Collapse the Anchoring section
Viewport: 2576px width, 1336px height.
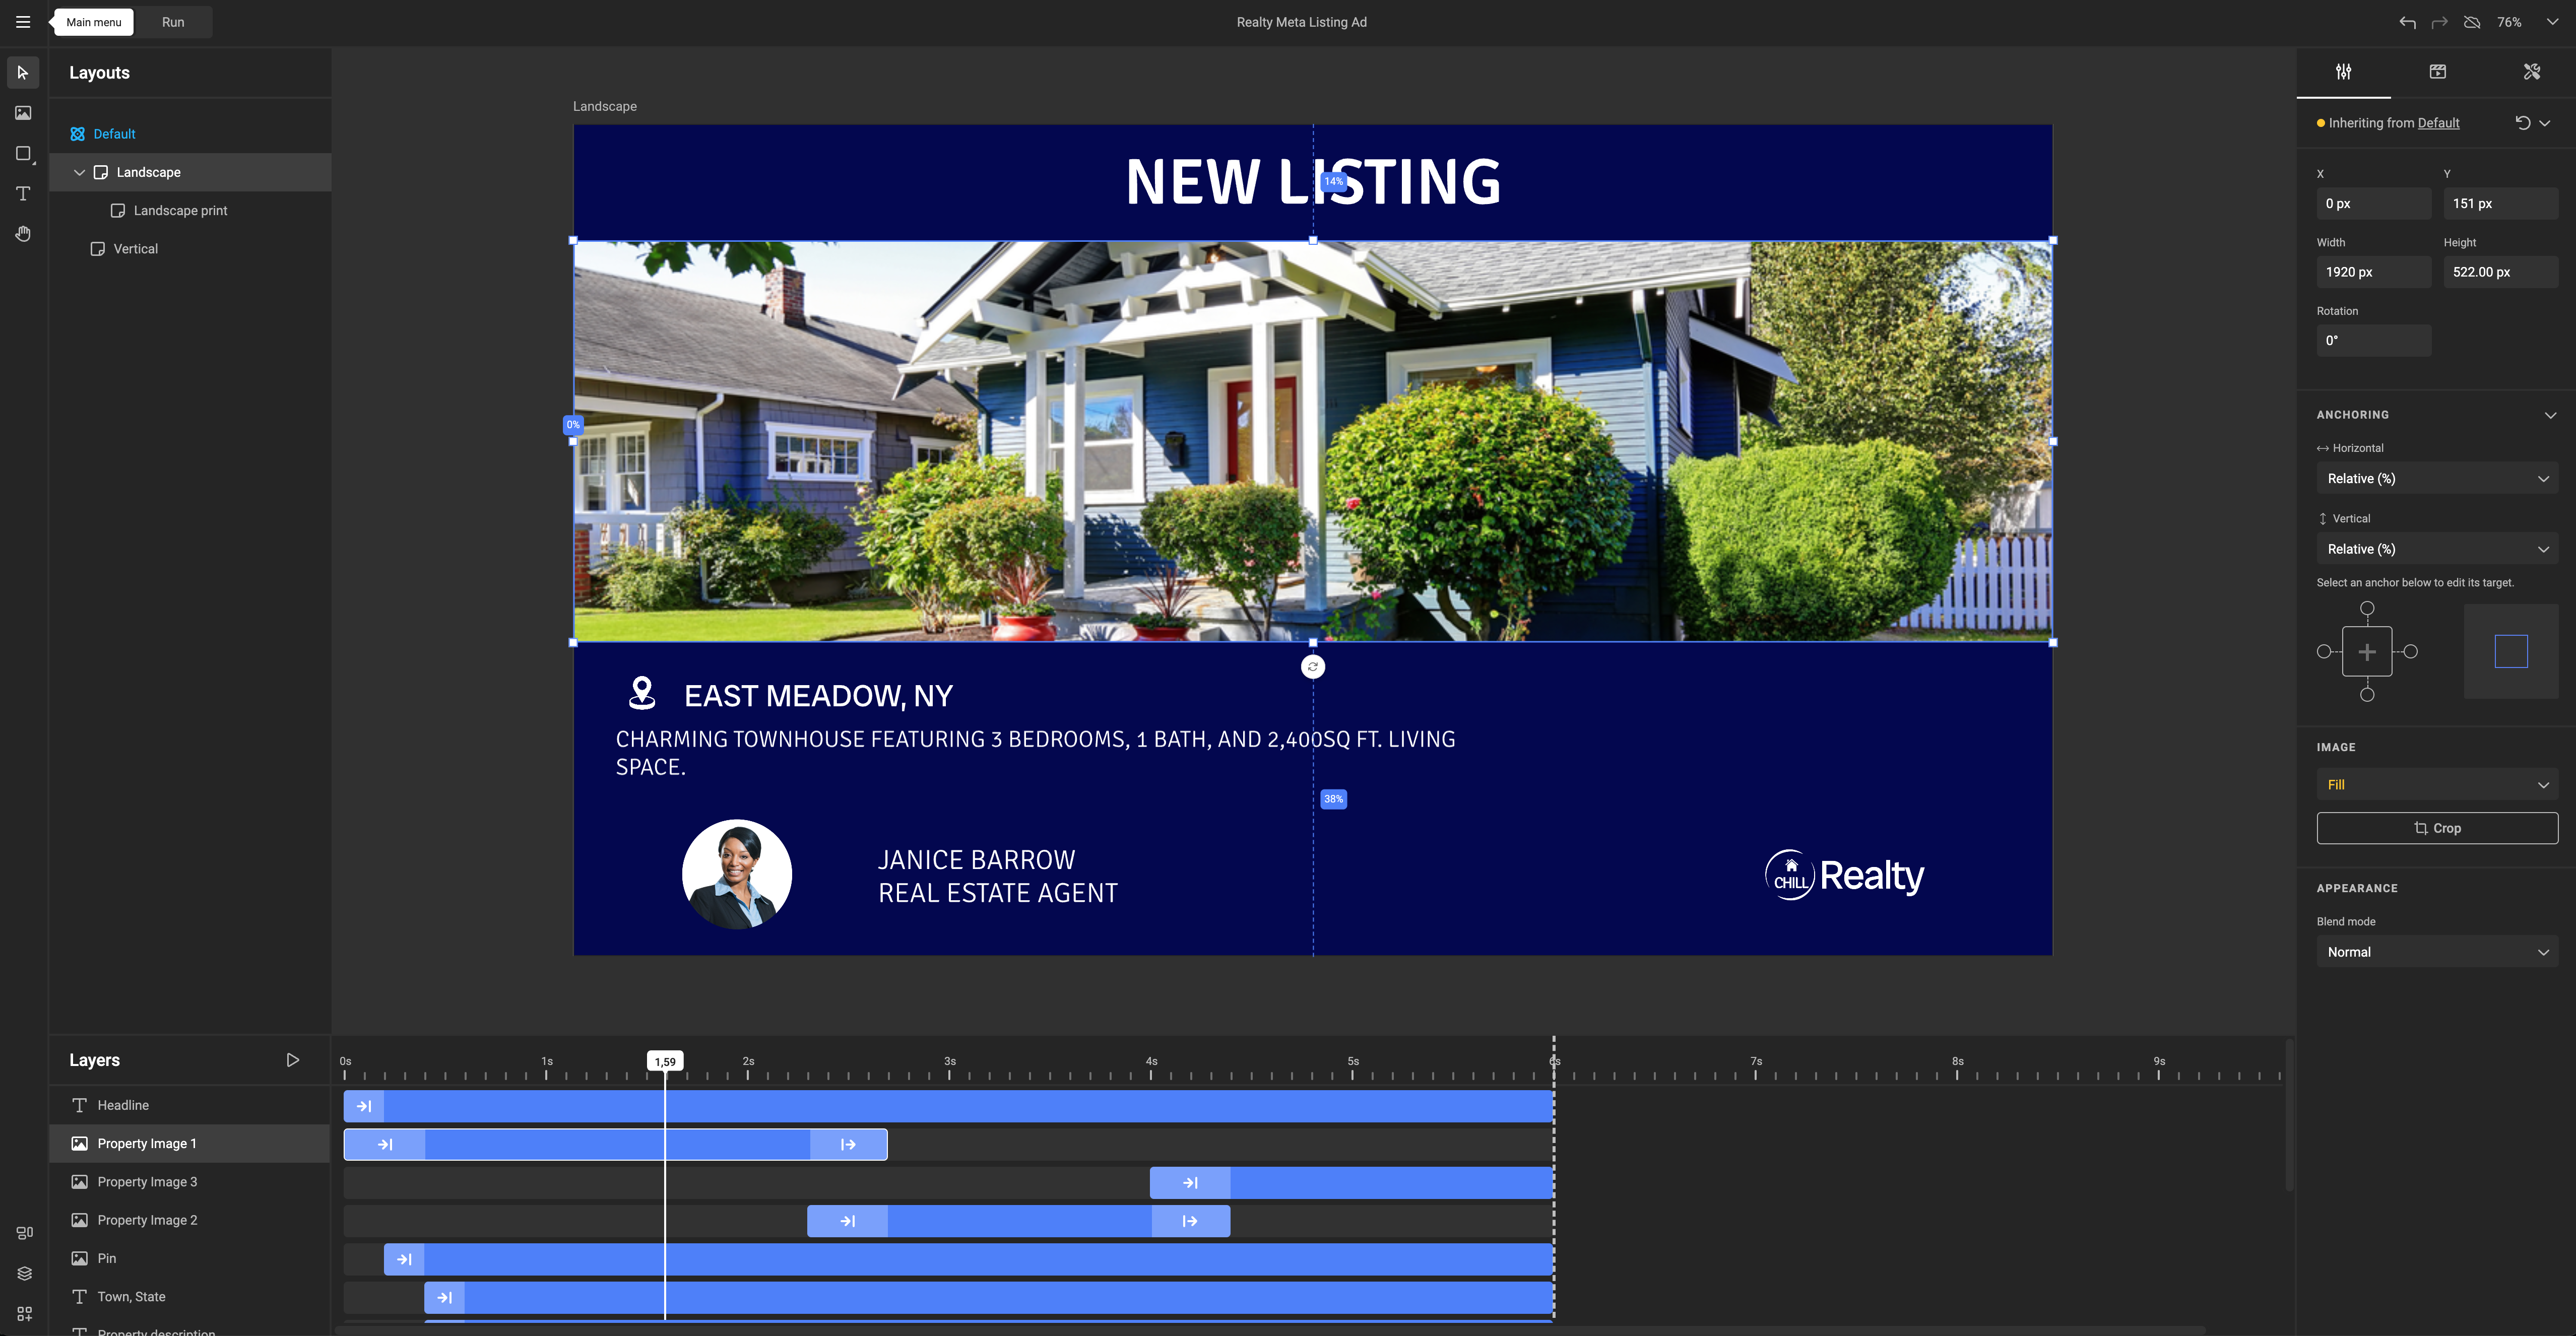click(x=2550, y=415)
